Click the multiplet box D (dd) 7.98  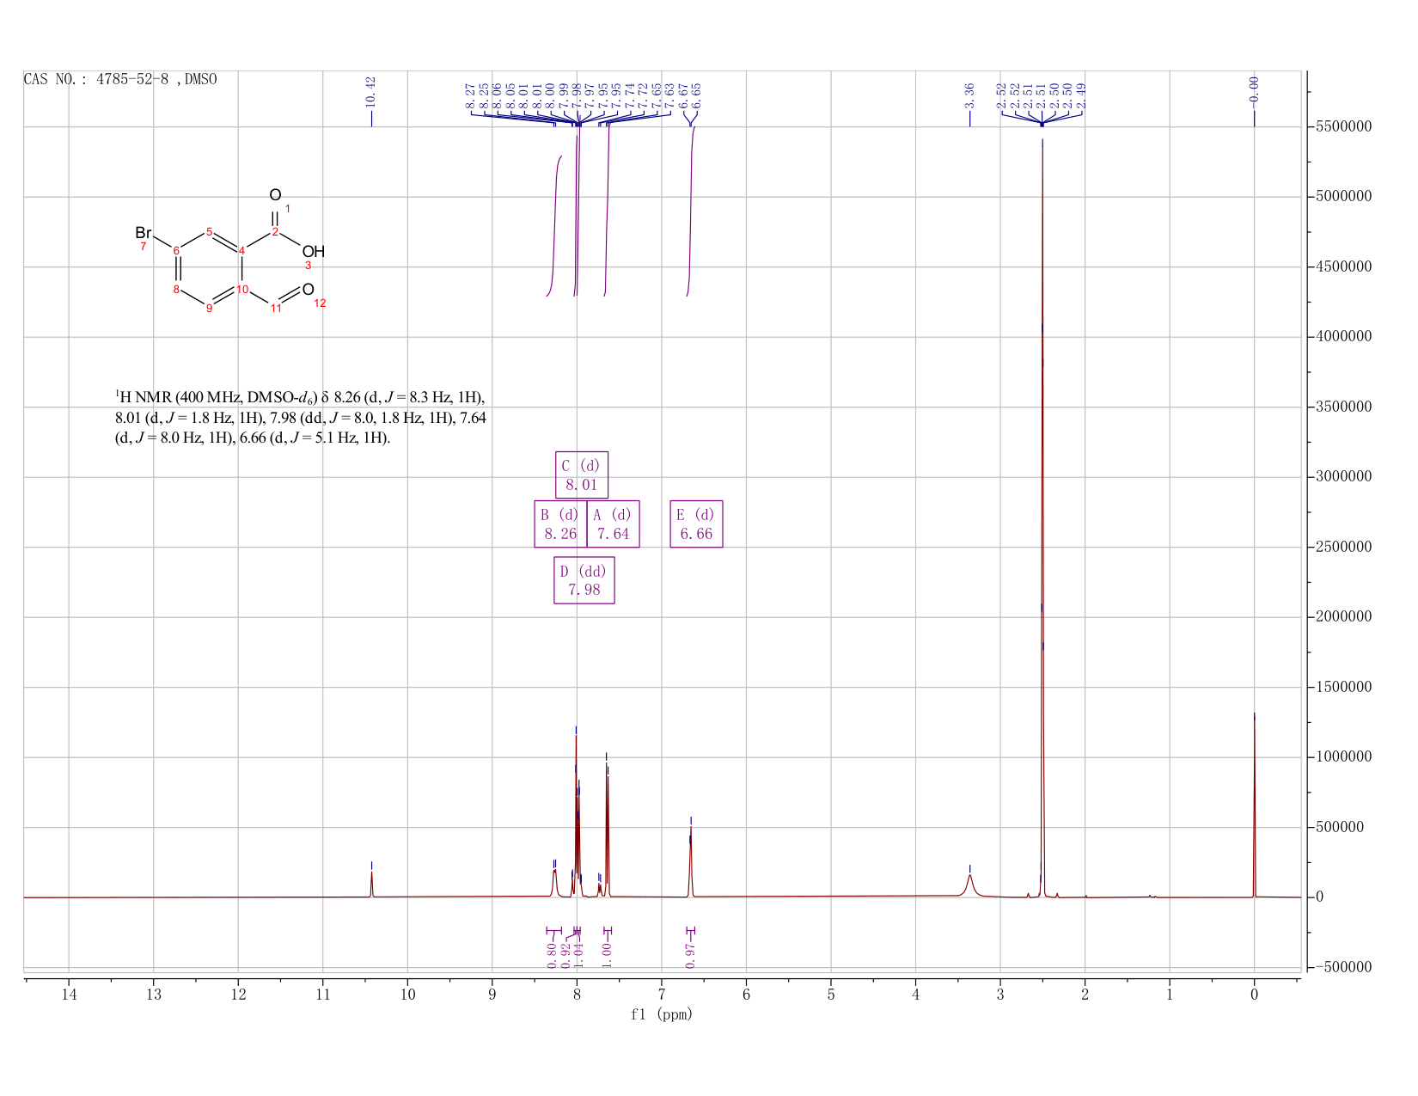tap(584, 580)
